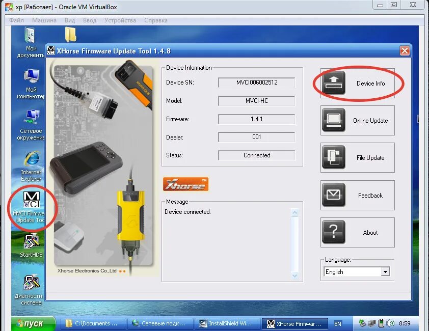Switch to XHorse Firmware taskbar item

(x=295, y=323)
